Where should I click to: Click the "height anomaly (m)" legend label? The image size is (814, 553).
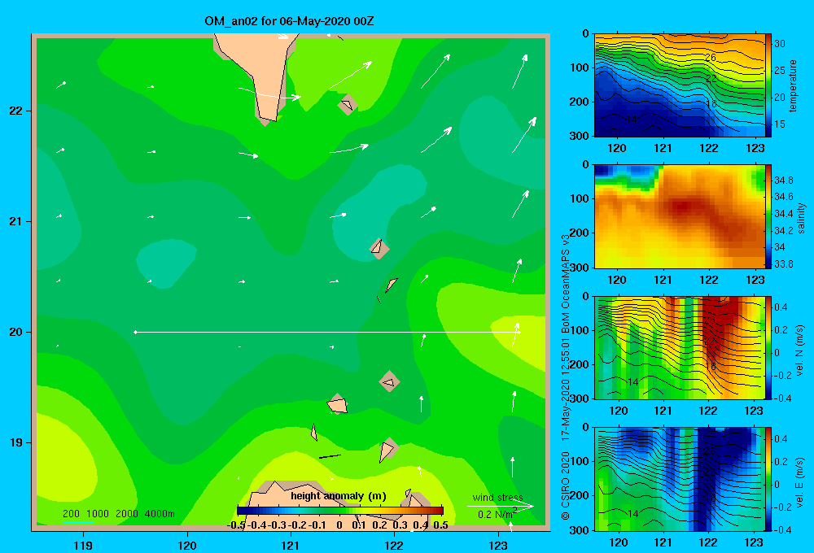[x=339, y=496]
